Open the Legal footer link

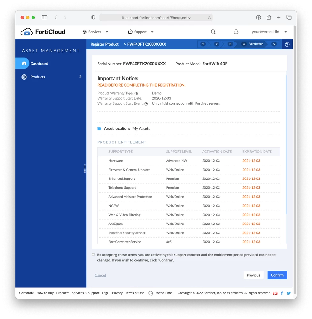pyautogui.click(x=106, y=293)
